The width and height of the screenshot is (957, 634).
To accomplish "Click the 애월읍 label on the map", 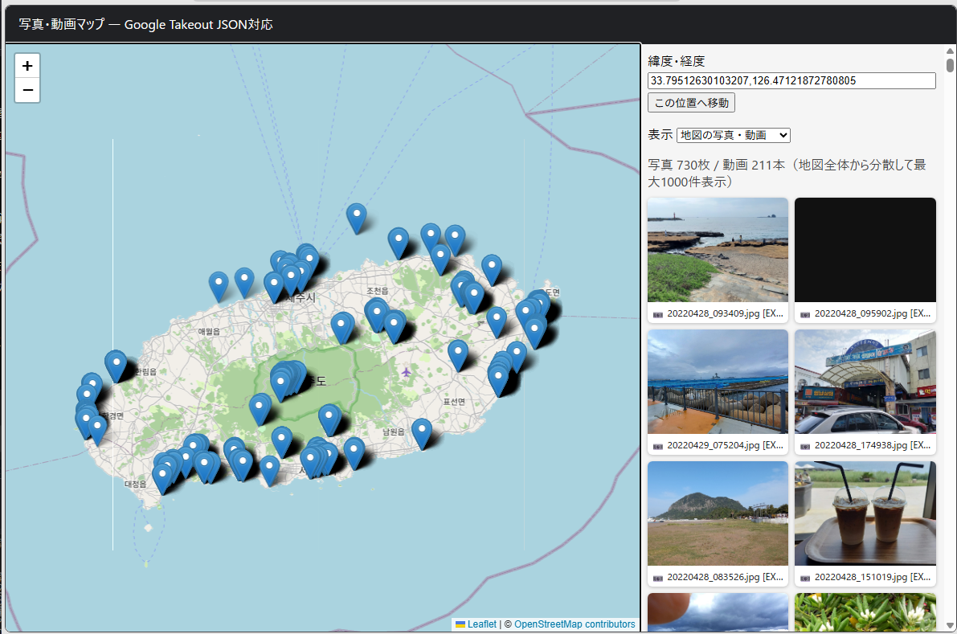I will 209,331.
